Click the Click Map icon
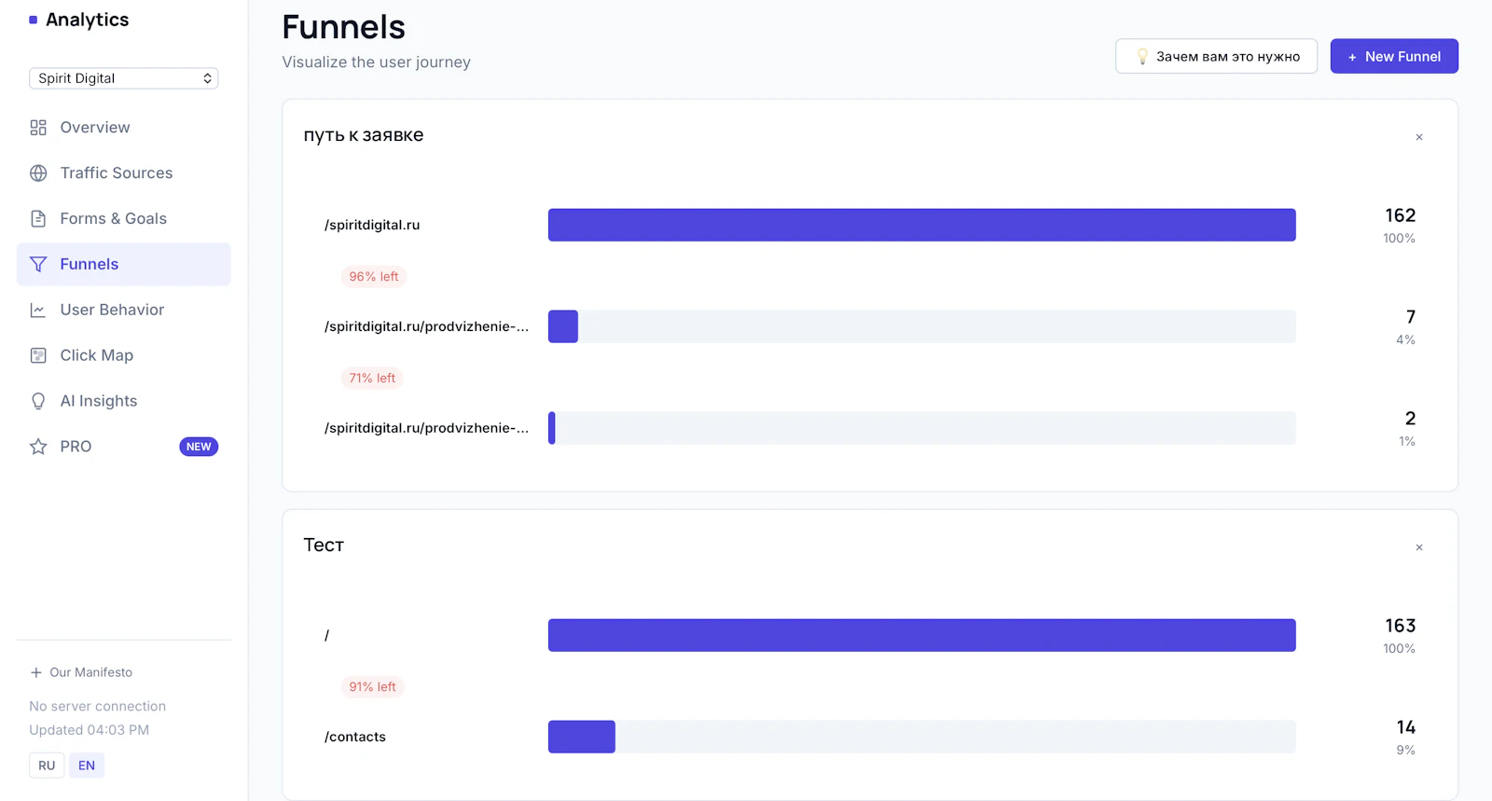1492x801 pixels. 38,355
